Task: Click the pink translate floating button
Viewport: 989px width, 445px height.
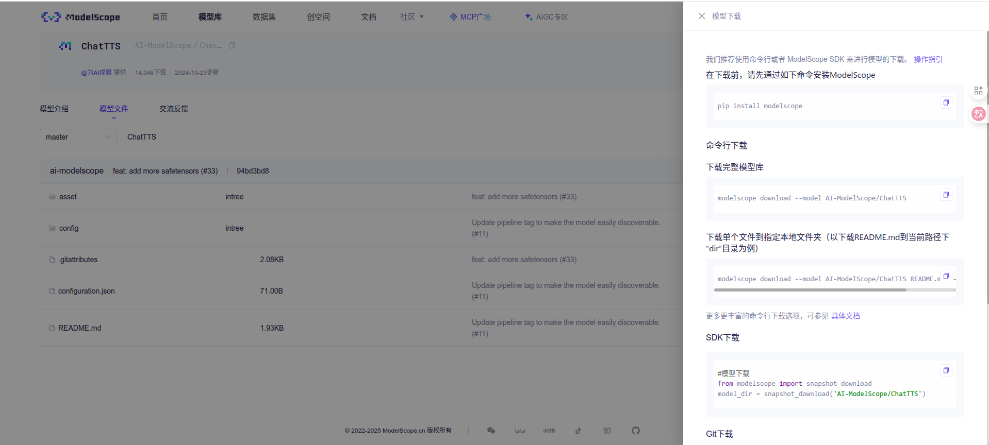Action: point(978,114)
